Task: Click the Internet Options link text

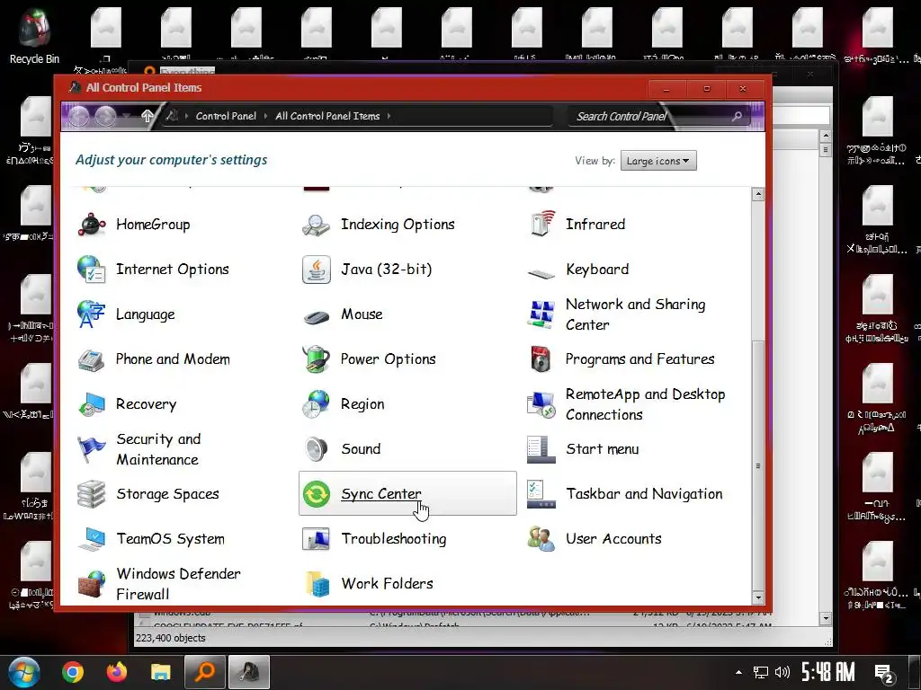Action: pos(173,270)
